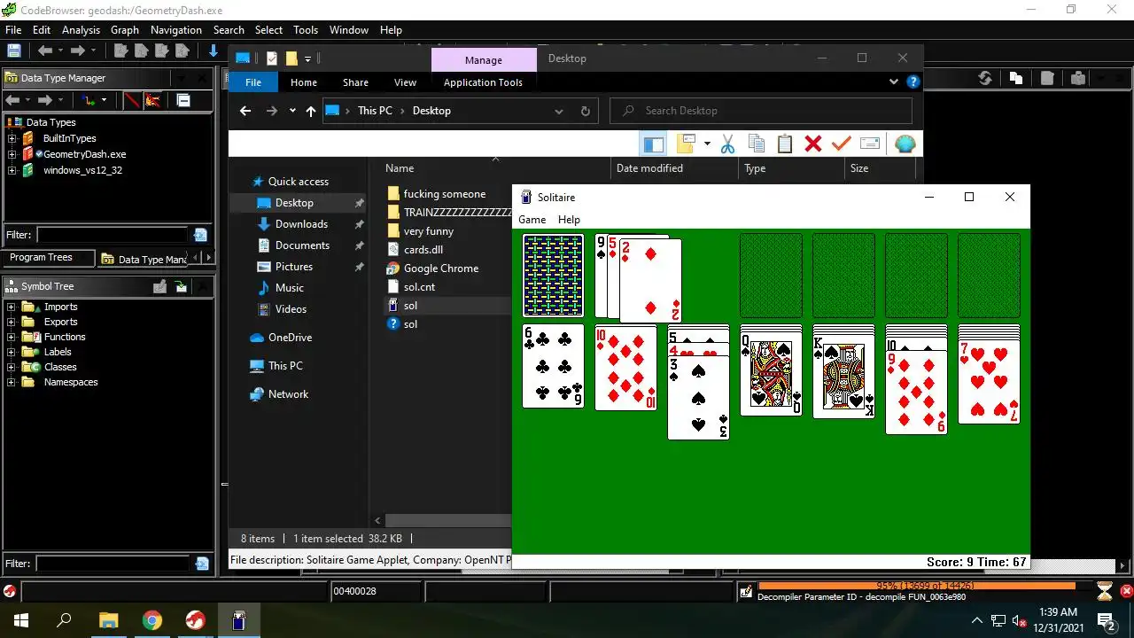Viewport: 1134px width, 638px height.
Task: Open the View tab in Explorer ribbon
Action: pos(405,82)
